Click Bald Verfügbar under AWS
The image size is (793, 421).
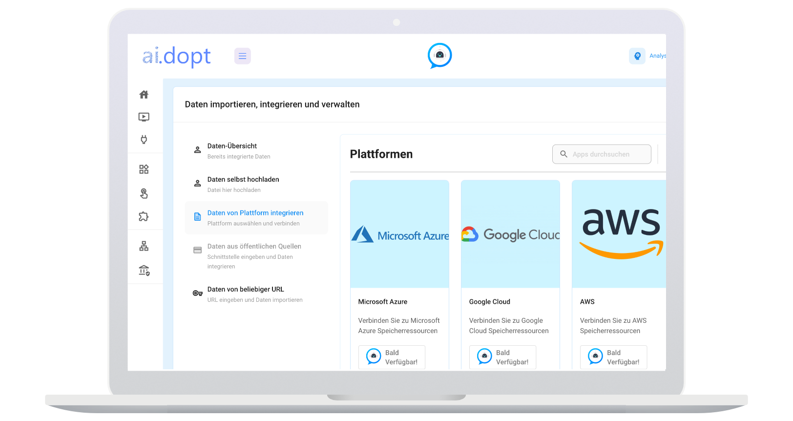tap(613, 357)
